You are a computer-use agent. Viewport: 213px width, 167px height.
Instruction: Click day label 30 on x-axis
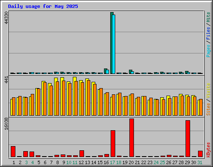click(193, 162)
